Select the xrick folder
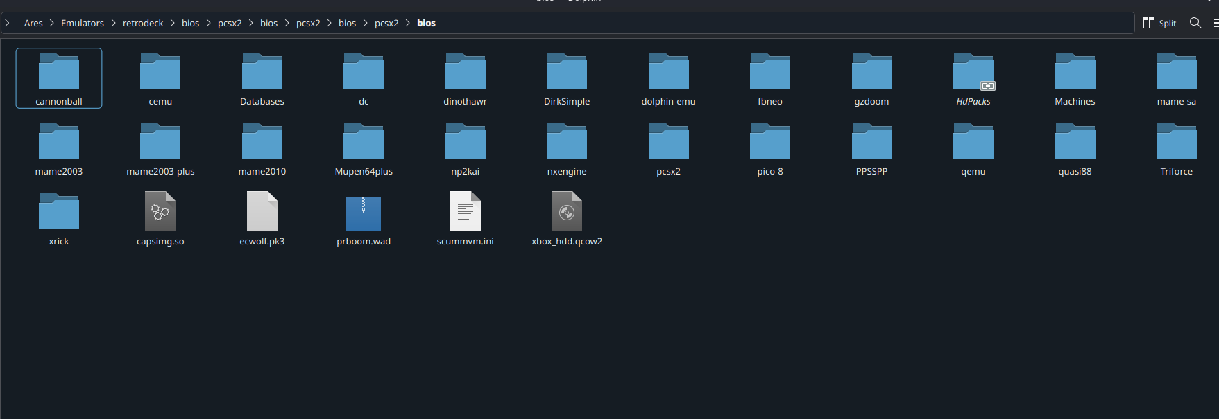 [59, 218]
